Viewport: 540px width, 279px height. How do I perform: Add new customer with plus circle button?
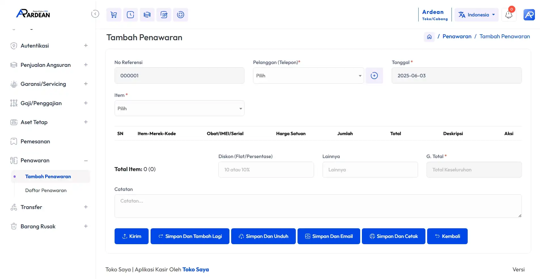click(x=374, y=76)
